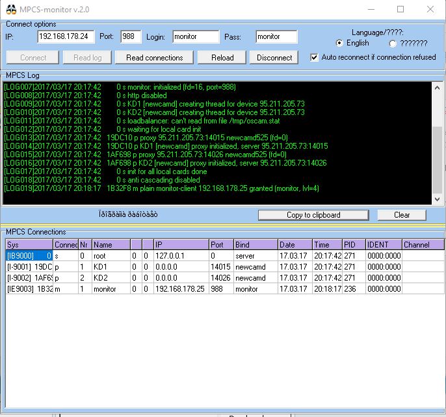Focus the IP address input field

66,36
